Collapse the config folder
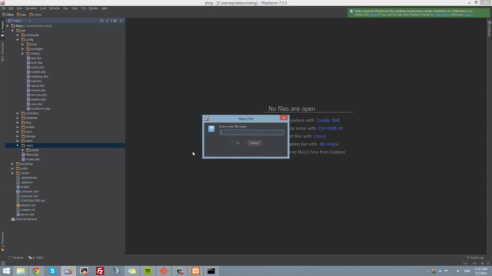Viewport: 492px width, 276px height. [x=17, y=40]
